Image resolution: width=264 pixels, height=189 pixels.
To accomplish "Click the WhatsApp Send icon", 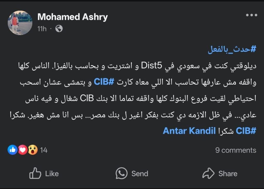I will tap(122, 174).
